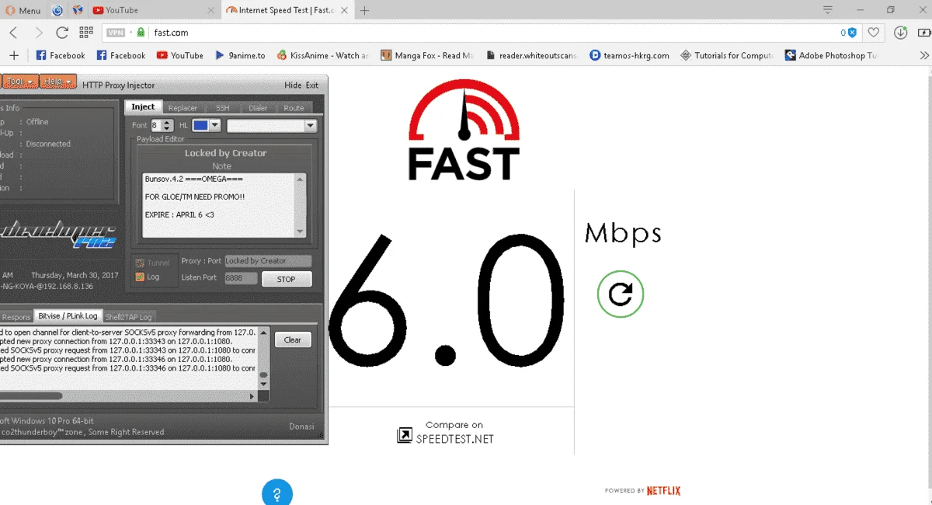Open the Tool menu in HTTP Injector
This screenshot has width=932, height=505.
[x=20, y=82]
